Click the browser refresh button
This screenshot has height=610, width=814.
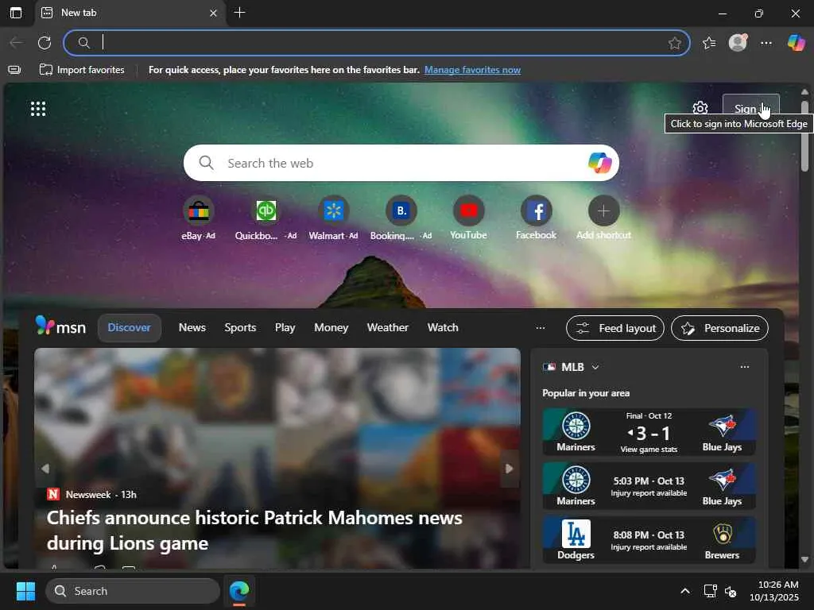pyautogui.click(x=45, y=43)
